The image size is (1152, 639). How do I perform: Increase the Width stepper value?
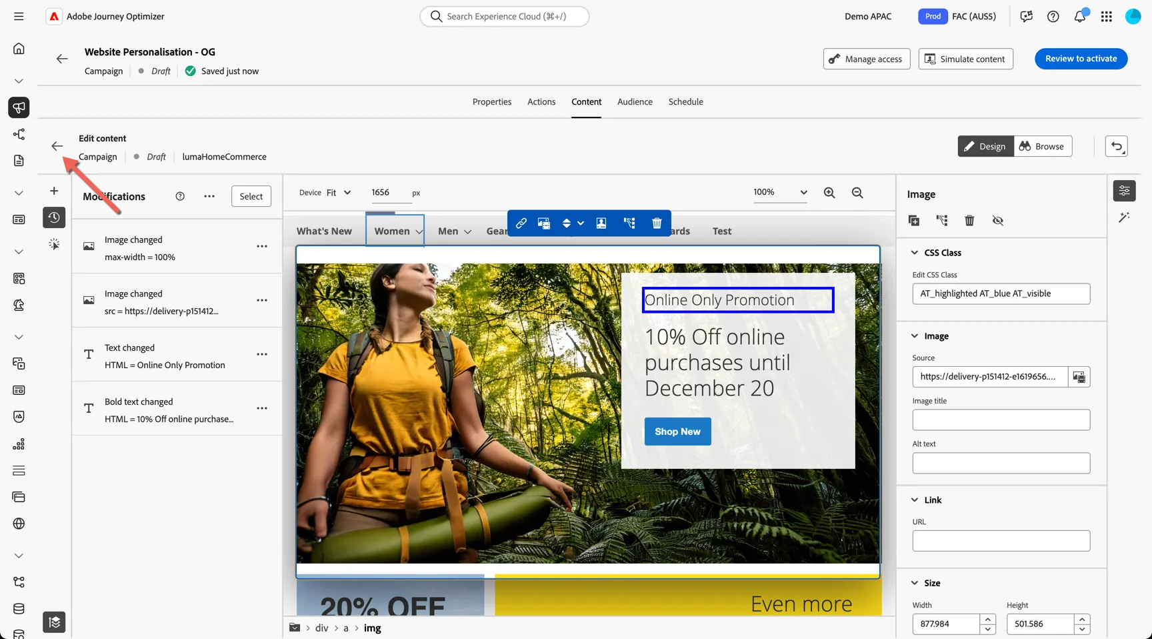(x=988, y=620)
